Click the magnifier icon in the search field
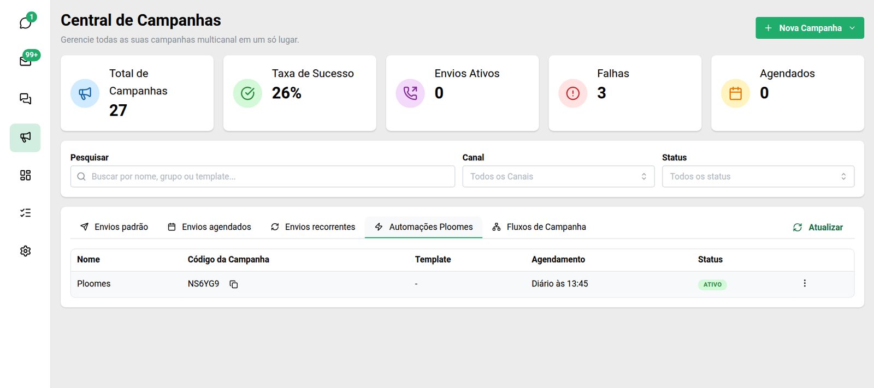This screenshot has height=388, width=874. point(81,177)
